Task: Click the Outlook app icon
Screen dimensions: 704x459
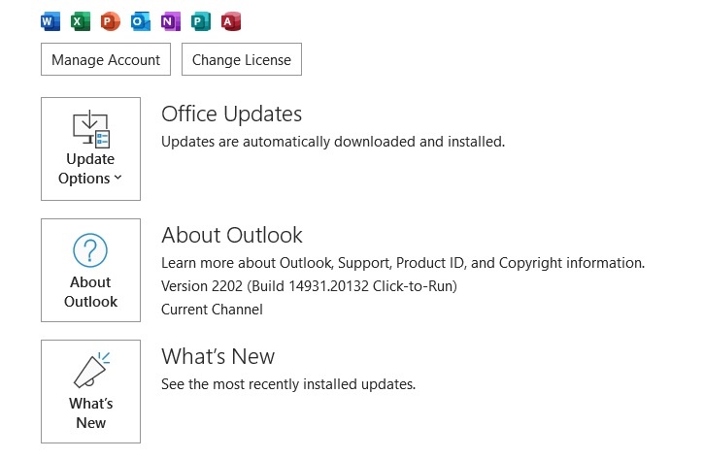Action: [x=141, y=21]
